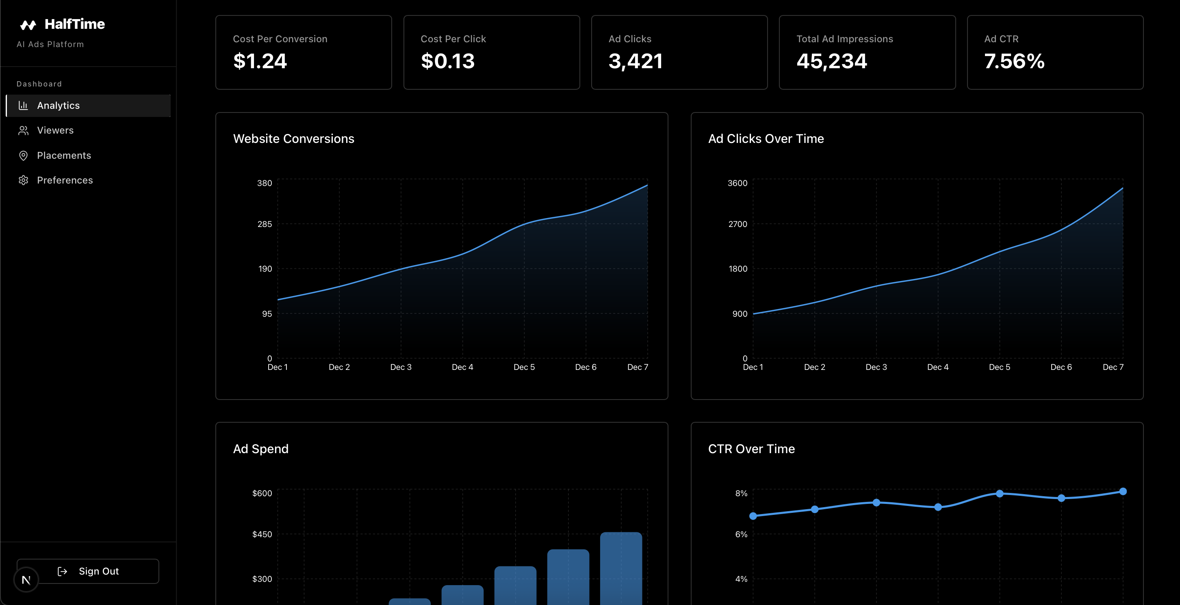This screenshot has width=1180, height=605.
Task: Click the round N badge icon
Action: [26, 580]
